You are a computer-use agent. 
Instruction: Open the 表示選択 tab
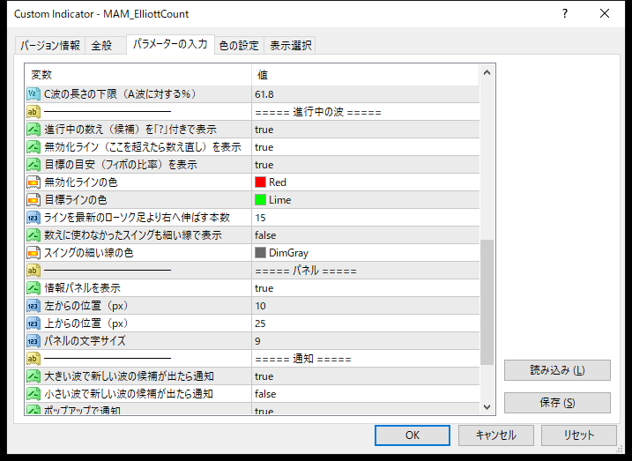tap(290, 46)
